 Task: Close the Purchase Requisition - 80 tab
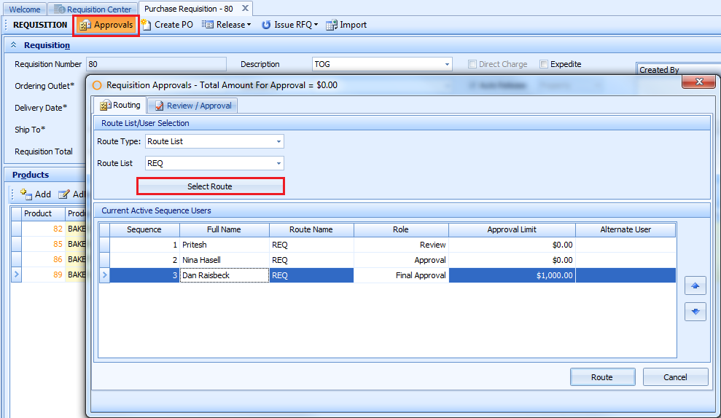pos(246,8)
